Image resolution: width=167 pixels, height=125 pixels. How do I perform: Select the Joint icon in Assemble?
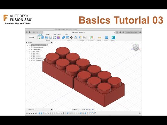84,37
